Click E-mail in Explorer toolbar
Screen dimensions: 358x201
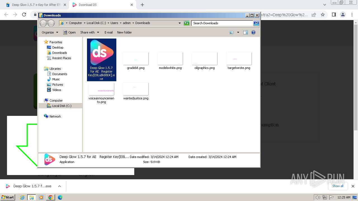point(109,32)
